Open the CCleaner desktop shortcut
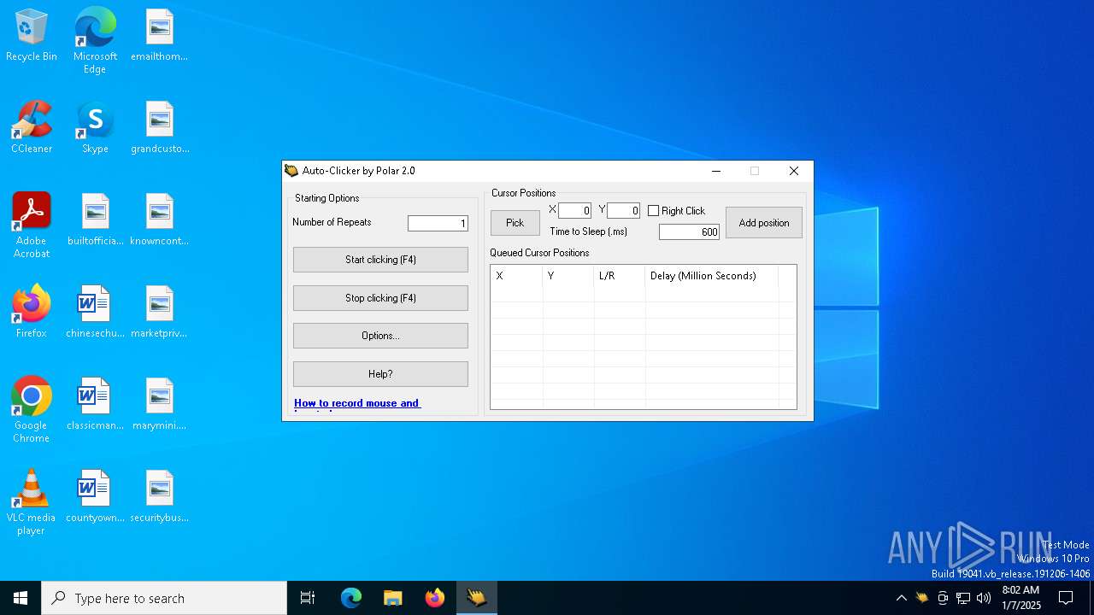The width and height of the screenshot is (1094, 615). [x=32, y=128]
